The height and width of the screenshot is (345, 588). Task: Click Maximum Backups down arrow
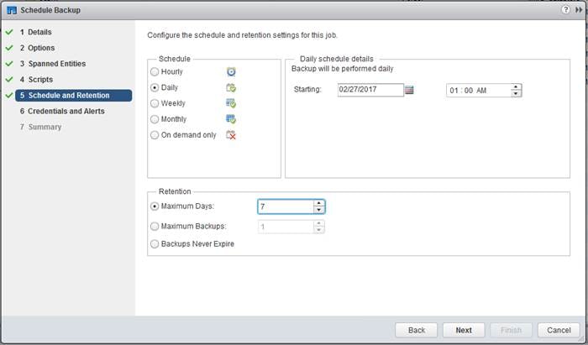pyautogui.click(x=318, y=230)
